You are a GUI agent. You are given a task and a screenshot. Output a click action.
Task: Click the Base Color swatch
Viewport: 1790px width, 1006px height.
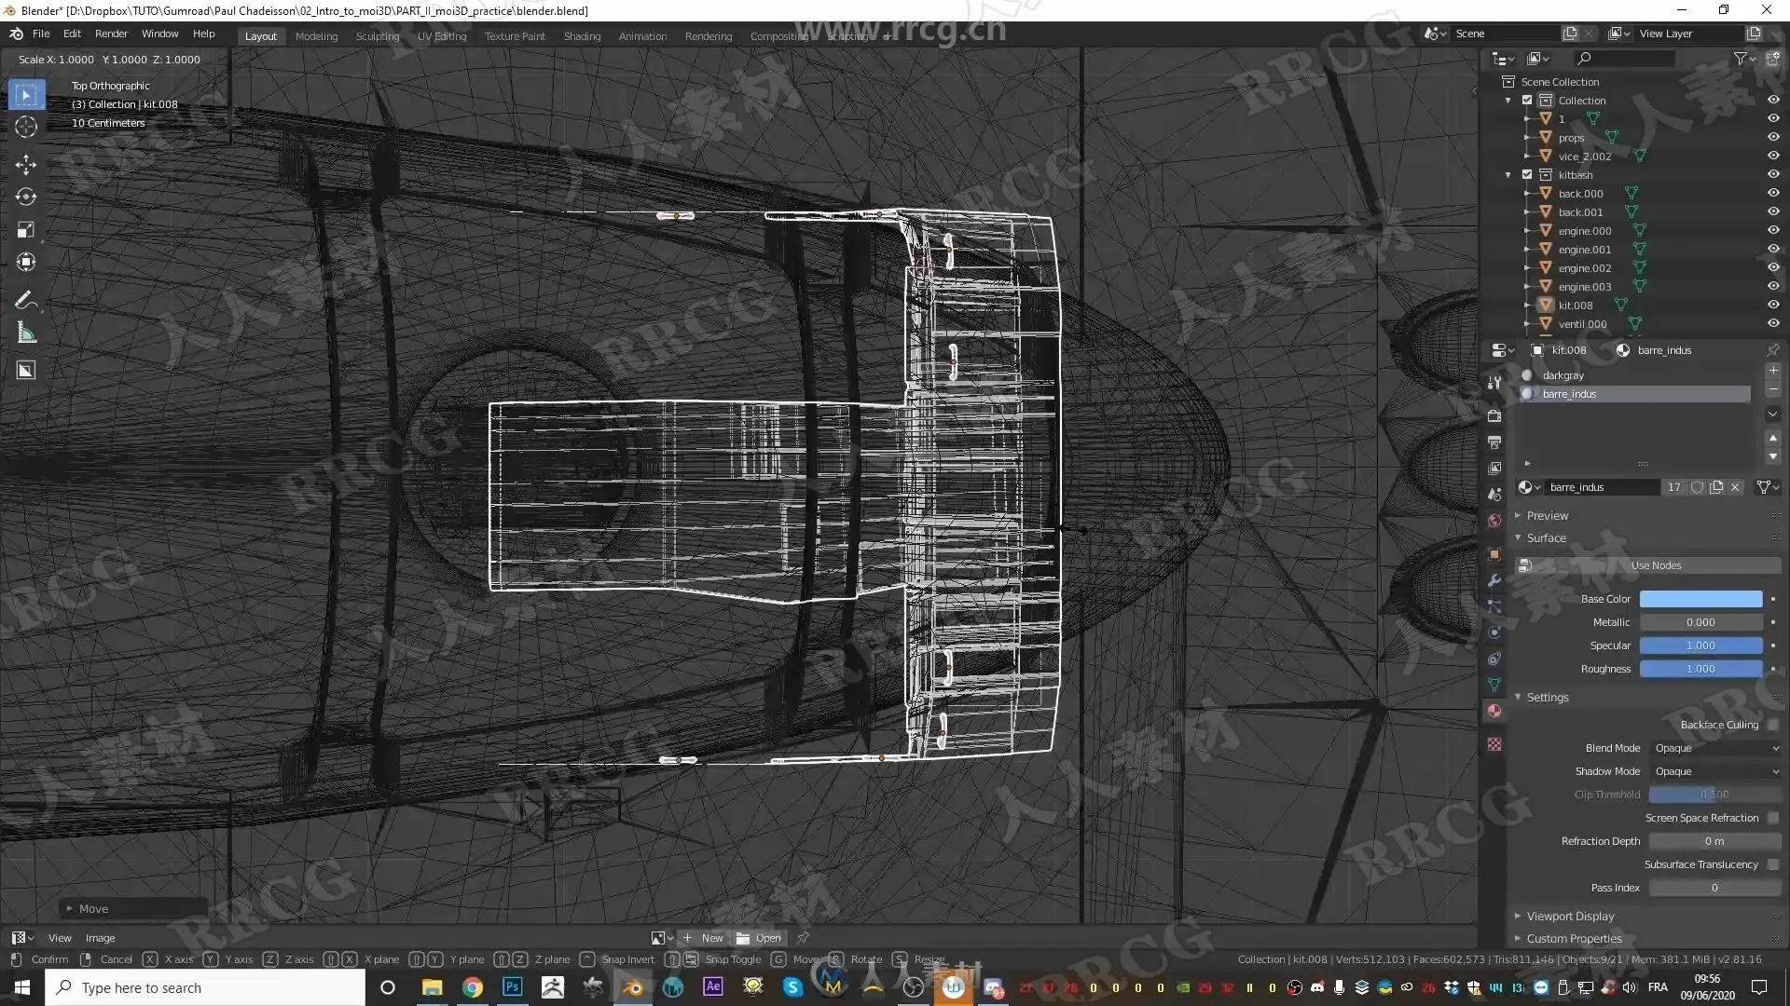click(1700, 599)
